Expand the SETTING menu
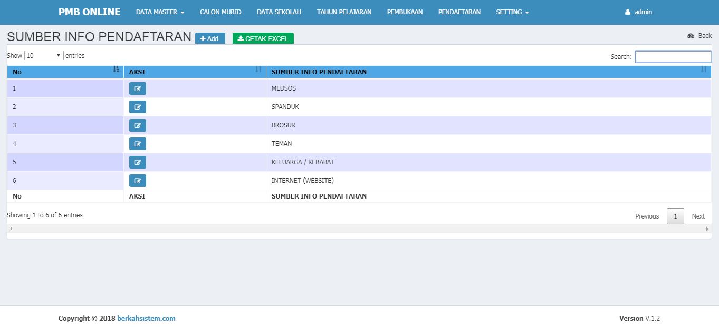This screenshot has height=327, width=719. [512, 12]
